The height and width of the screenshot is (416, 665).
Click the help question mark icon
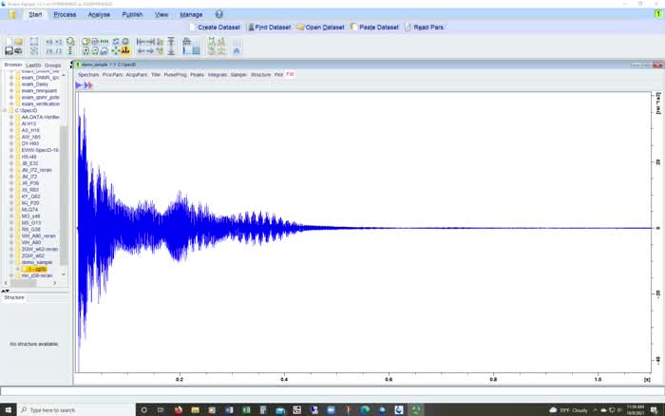click(x=218, y=14)
